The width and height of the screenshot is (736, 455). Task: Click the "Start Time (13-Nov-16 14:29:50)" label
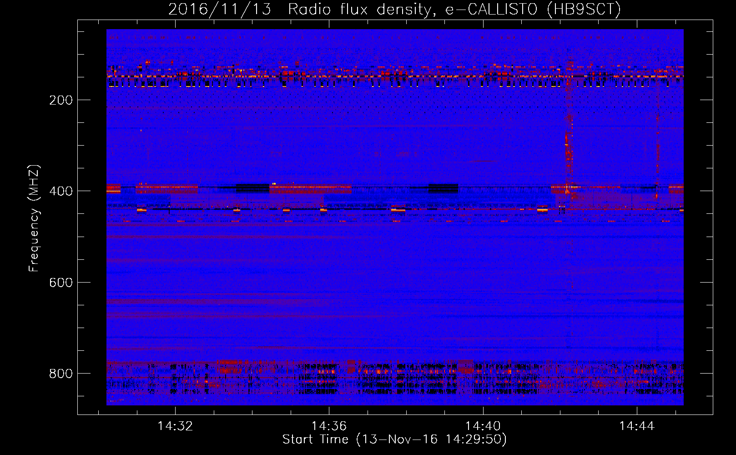[x=394, y=440]
